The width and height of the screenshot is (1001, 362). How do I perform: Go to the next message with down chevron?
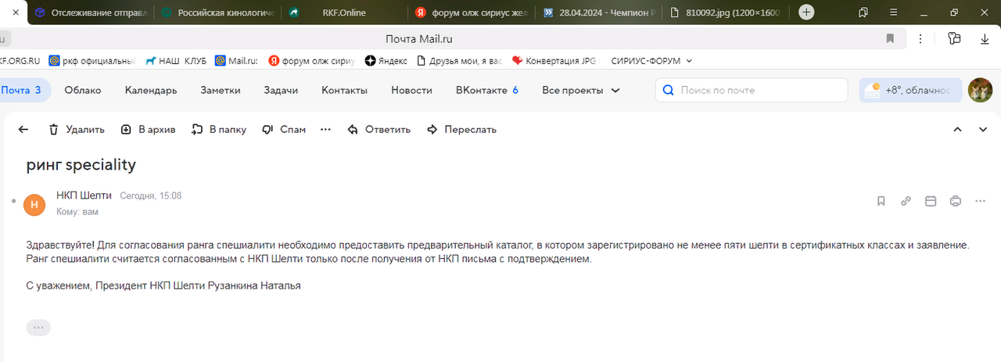[984, 130]
